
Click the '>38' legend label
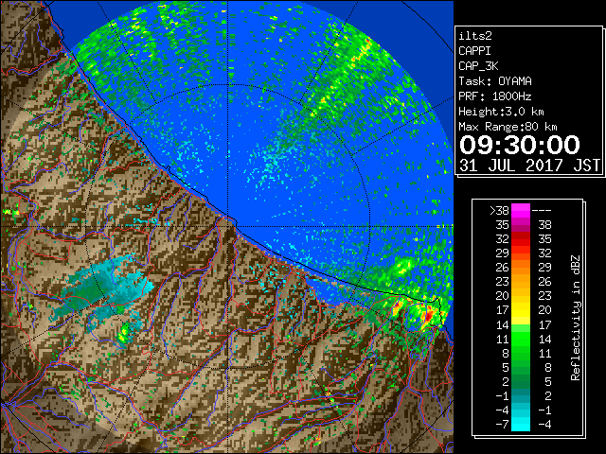(x=499, y=211)
